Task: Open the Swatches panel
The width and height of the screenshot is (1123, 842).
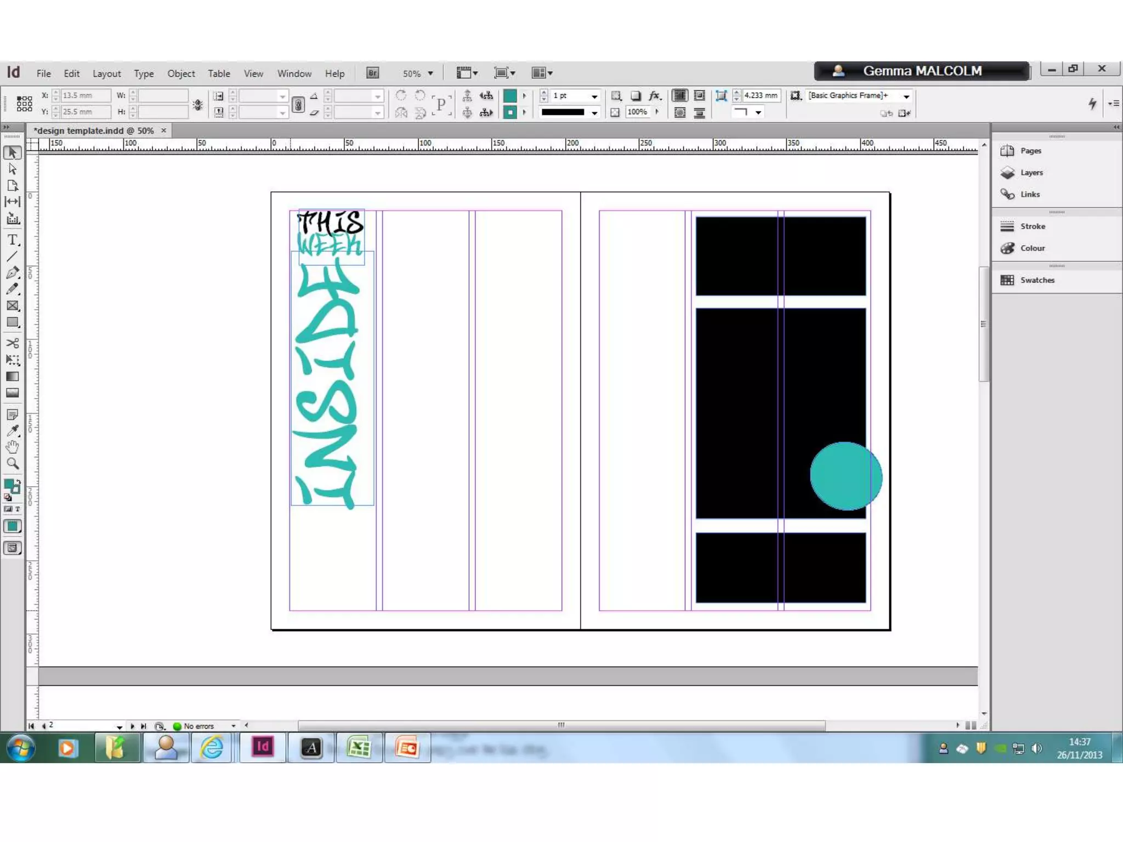Action: point(1036,280)
